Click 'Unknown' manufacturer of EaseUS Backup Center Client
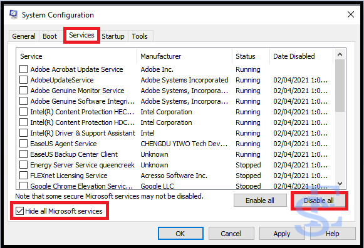This screenshot has width=364, height=248. coord(154,154)
